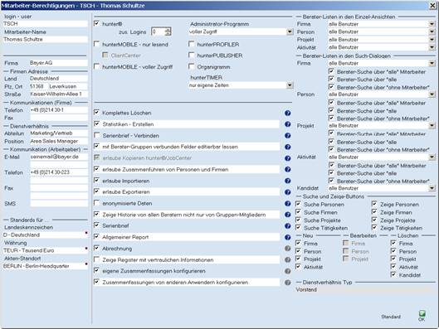Image resolution: width=439 pixels, height=329 pixels.
Task: Toggle the Serienbrief - Verbinden checkbox
Action: pos(97,136)
